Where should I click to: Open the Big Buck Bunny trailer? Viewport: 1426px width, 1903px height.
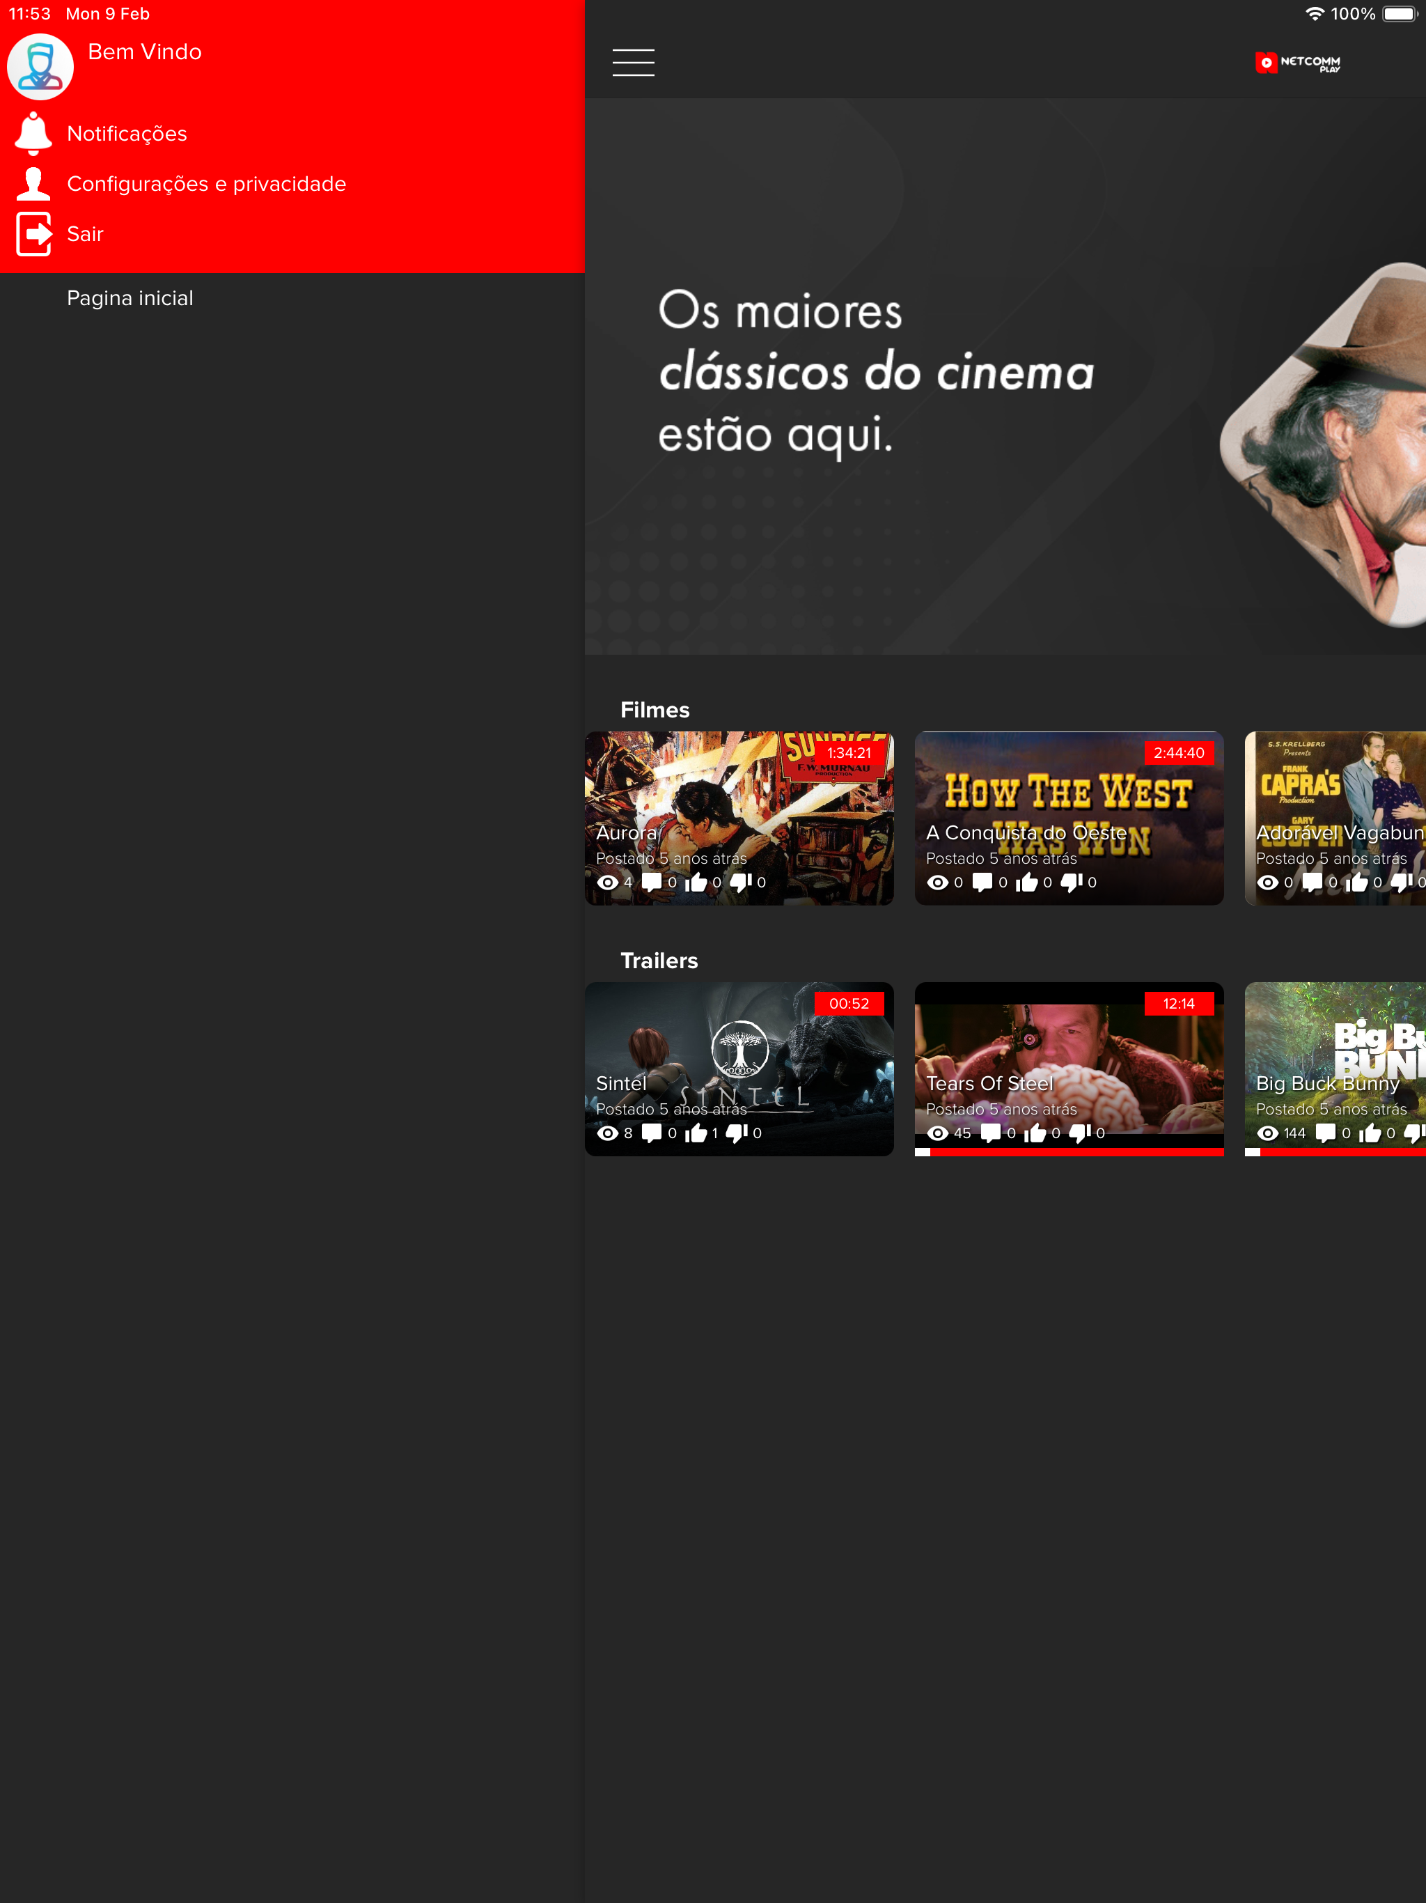pyautogui.click(x=1335, y=1069)
